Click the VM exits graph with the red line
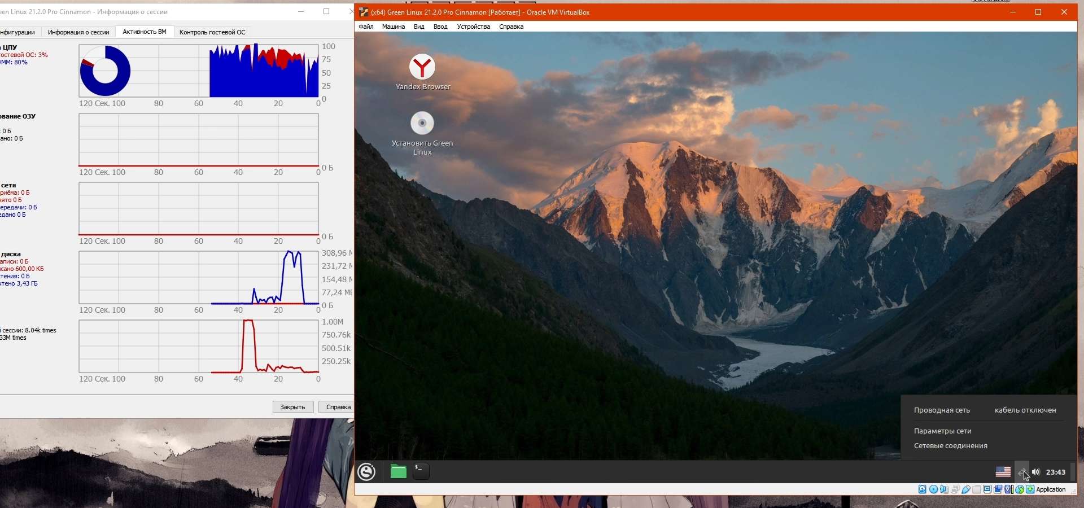1084x508 pixels. (199, 347)
